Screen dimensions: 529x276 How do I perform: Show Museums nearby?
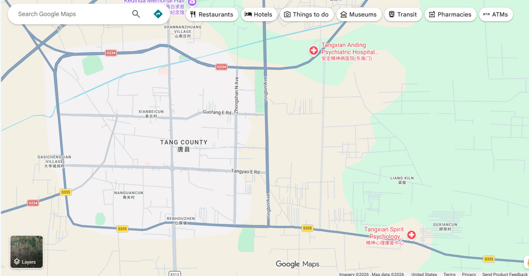pos(359,15)
